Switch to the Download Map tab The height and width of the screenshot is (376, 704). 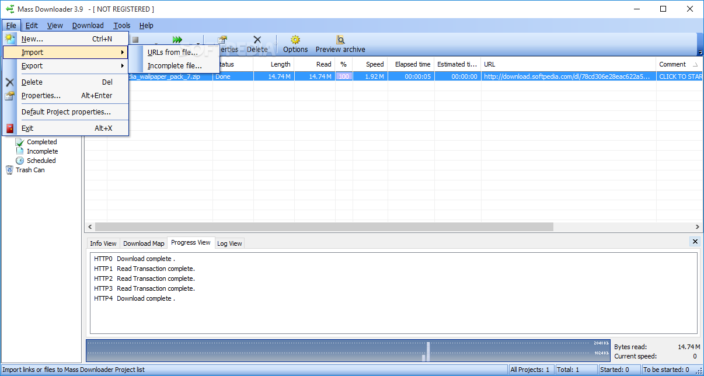(144, 243)
